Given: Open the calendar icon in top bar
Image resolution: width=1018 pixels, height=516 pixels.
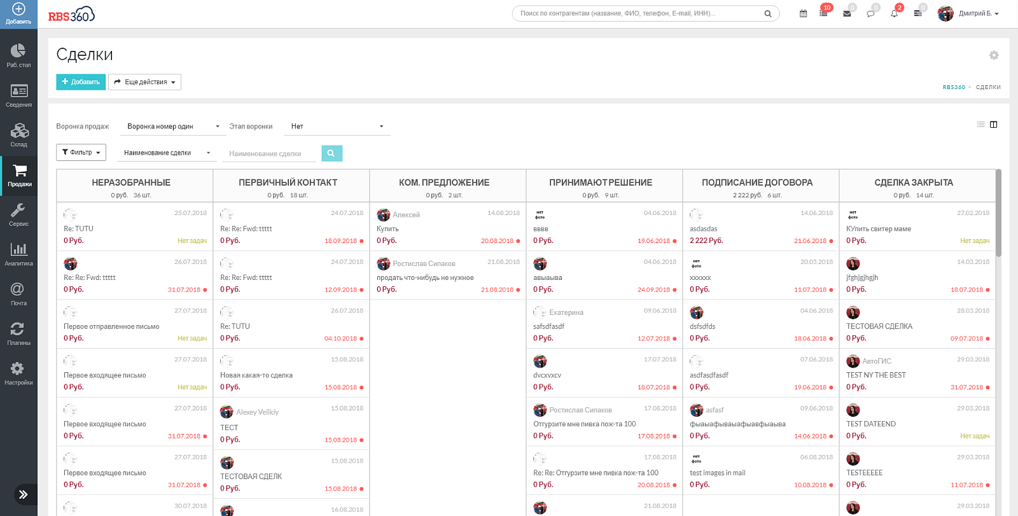Looking at the screenshot, I should click(803, 13).
